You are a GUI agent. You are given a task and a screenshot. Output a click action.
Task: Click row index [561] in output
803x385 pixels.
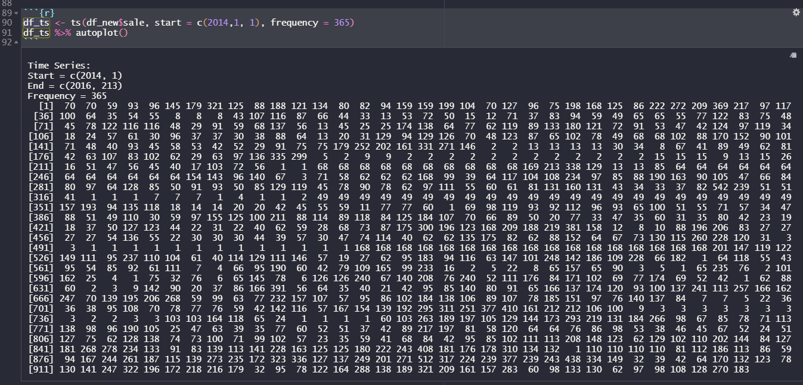[x=41, y=268]
